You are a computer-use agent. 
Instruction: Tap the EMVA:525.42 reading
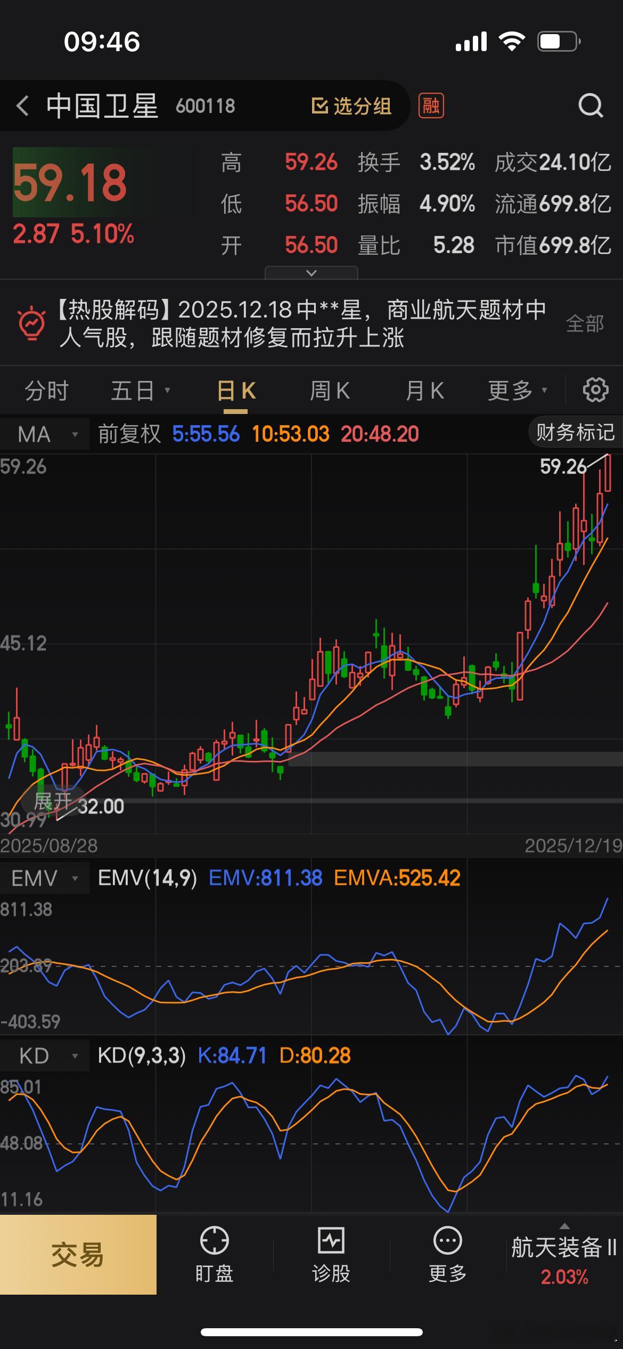(x=397, y=878)
